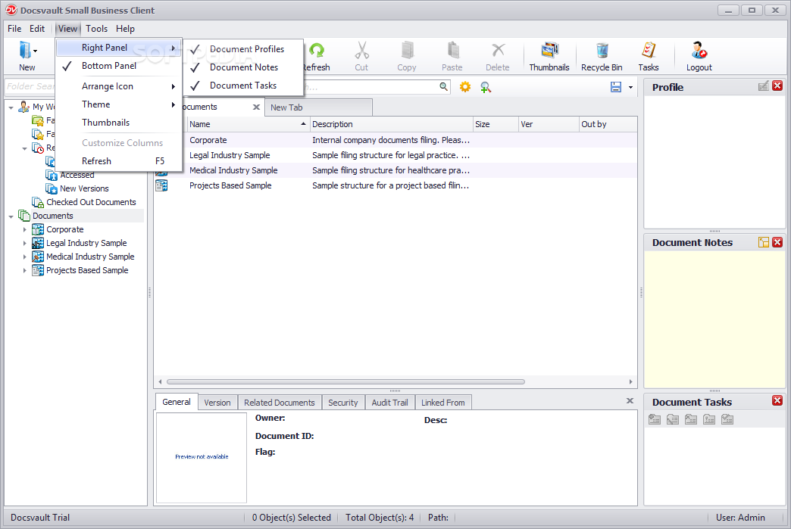791x529 pixels.
Task: Open the New button dropdown arrow
Action: tap(36, 51)
